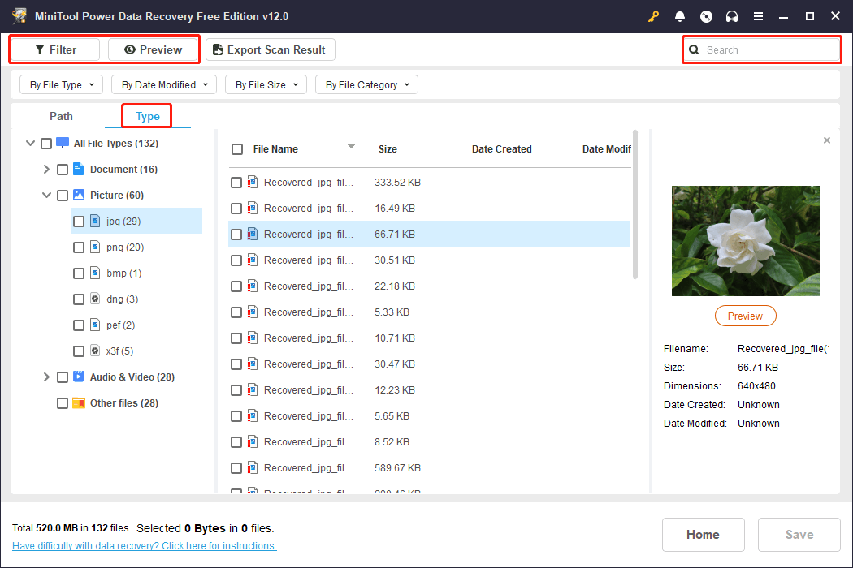Image resolution: width=853 pixels, height=568 pixels.
Task: Open the By File Category dropdown
Action: point(366,84)
